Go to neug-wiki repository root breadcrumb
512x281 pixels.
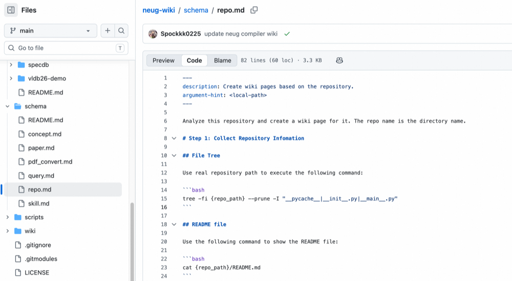click(159, 10)
